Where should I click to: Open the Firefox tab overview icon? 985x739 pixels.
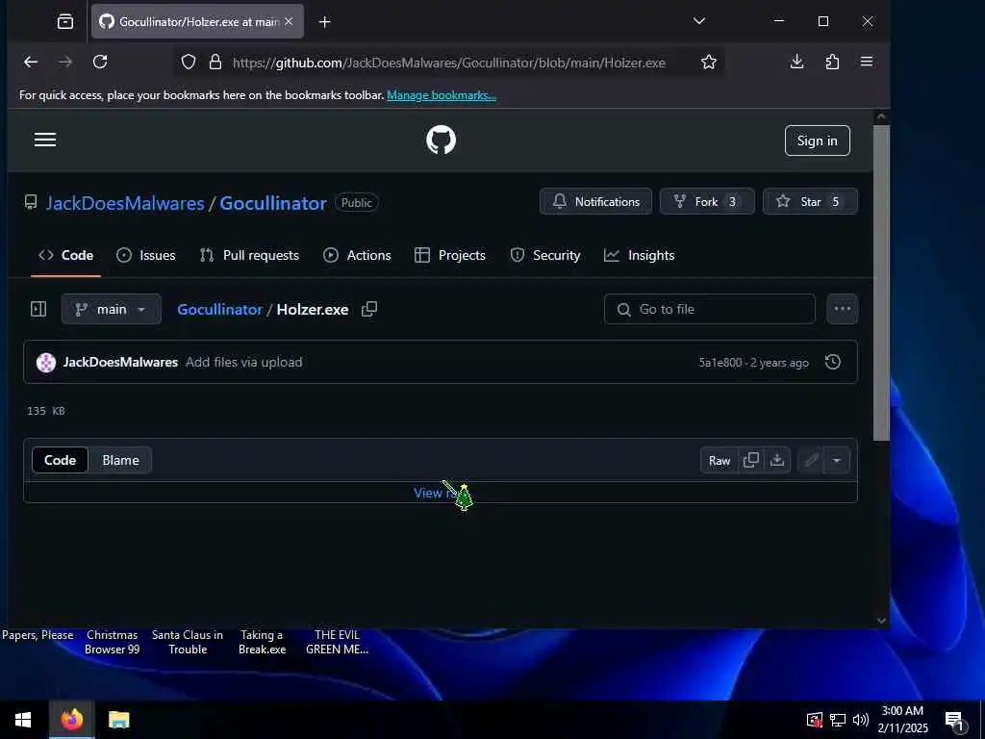[65, 22]
